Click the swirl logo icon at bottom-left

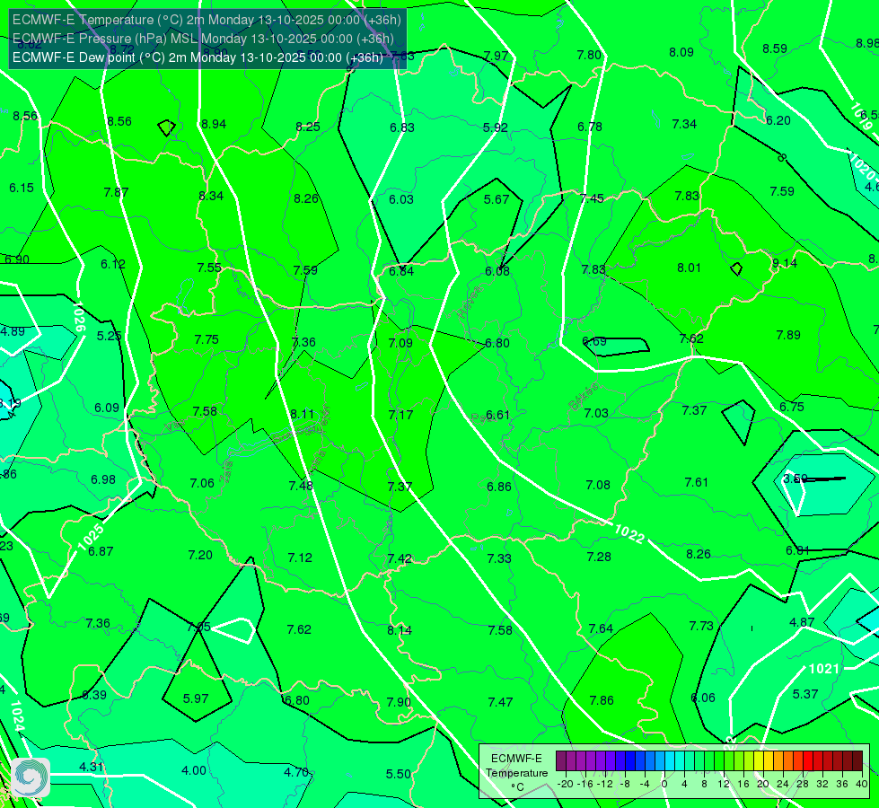pyautogui.click(x=31, y=777)
